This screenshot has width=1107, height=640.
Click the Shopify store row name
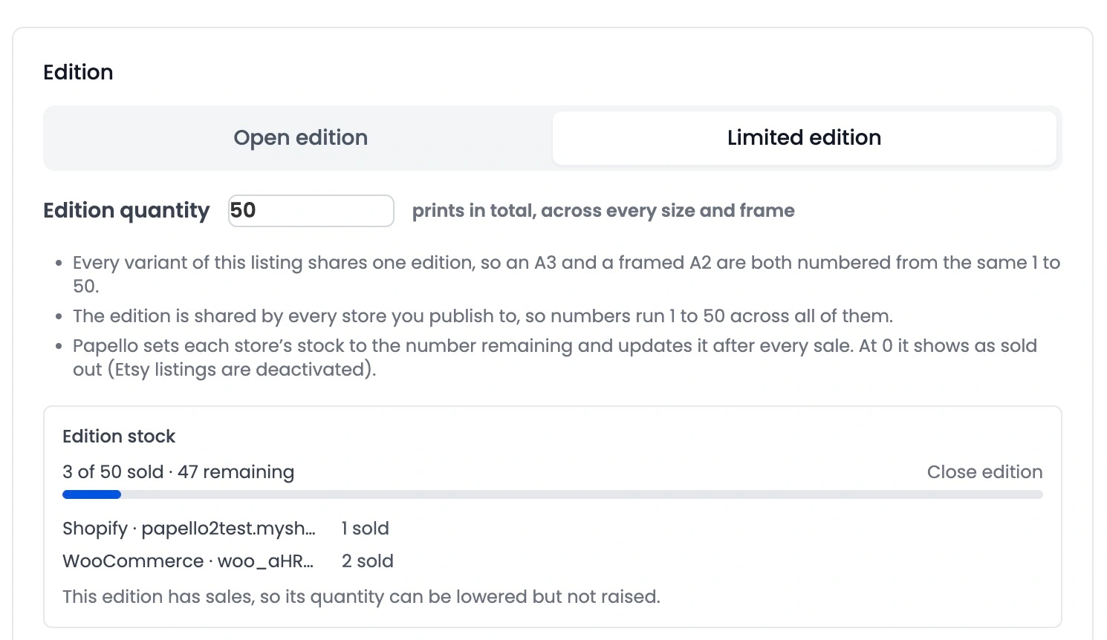click(x=189, y=529)
